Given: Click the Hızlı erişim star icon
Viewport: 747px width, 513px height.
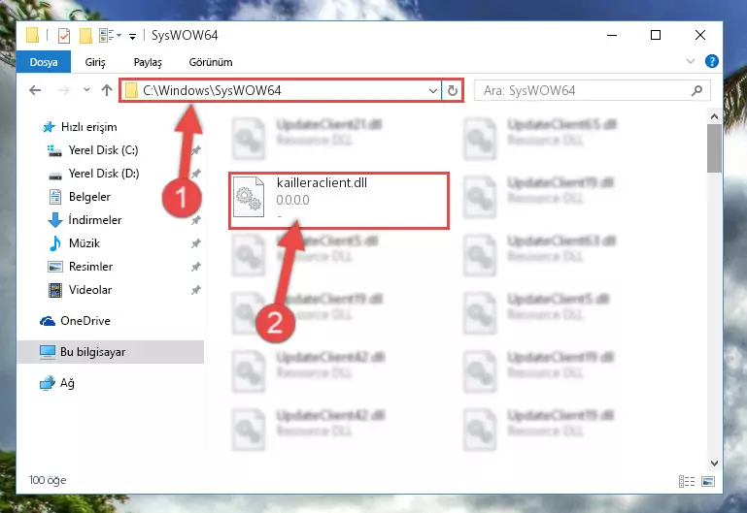Looking at the screenshot, I should pos(49,127).
